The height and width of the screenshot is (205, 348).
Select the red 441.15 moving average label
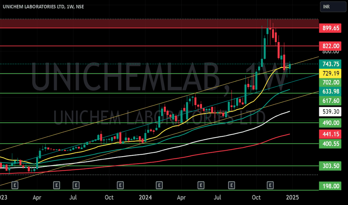tap(330, 134)
